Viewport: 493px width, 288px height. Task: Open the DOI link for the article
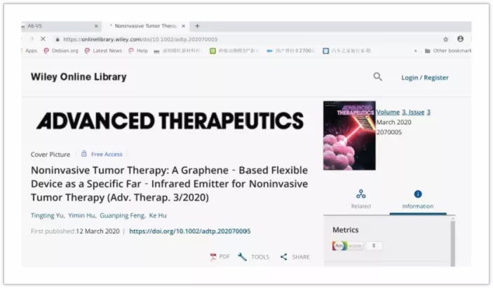coord(190,231)
